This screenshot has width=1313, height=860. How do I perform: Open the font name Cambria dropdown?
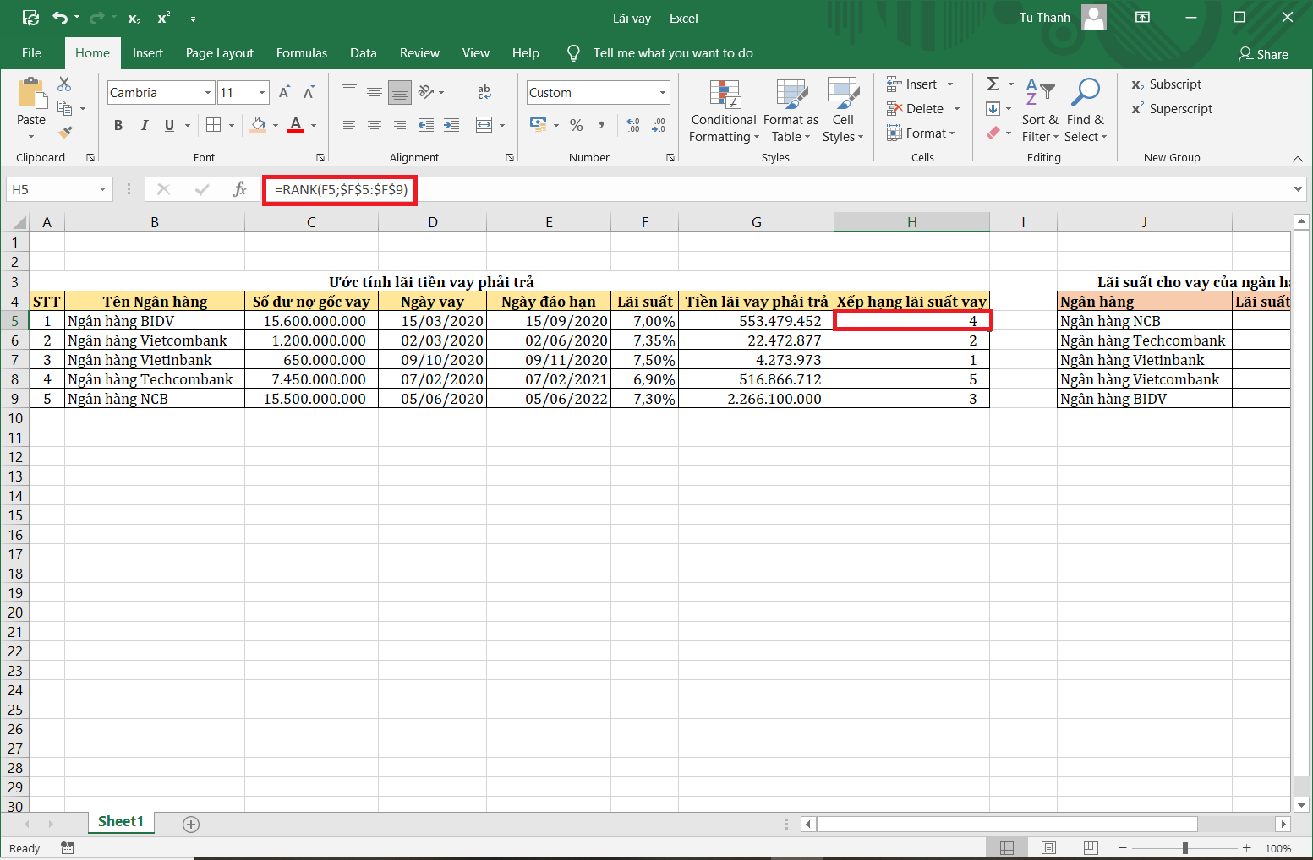tap(208, 93)
